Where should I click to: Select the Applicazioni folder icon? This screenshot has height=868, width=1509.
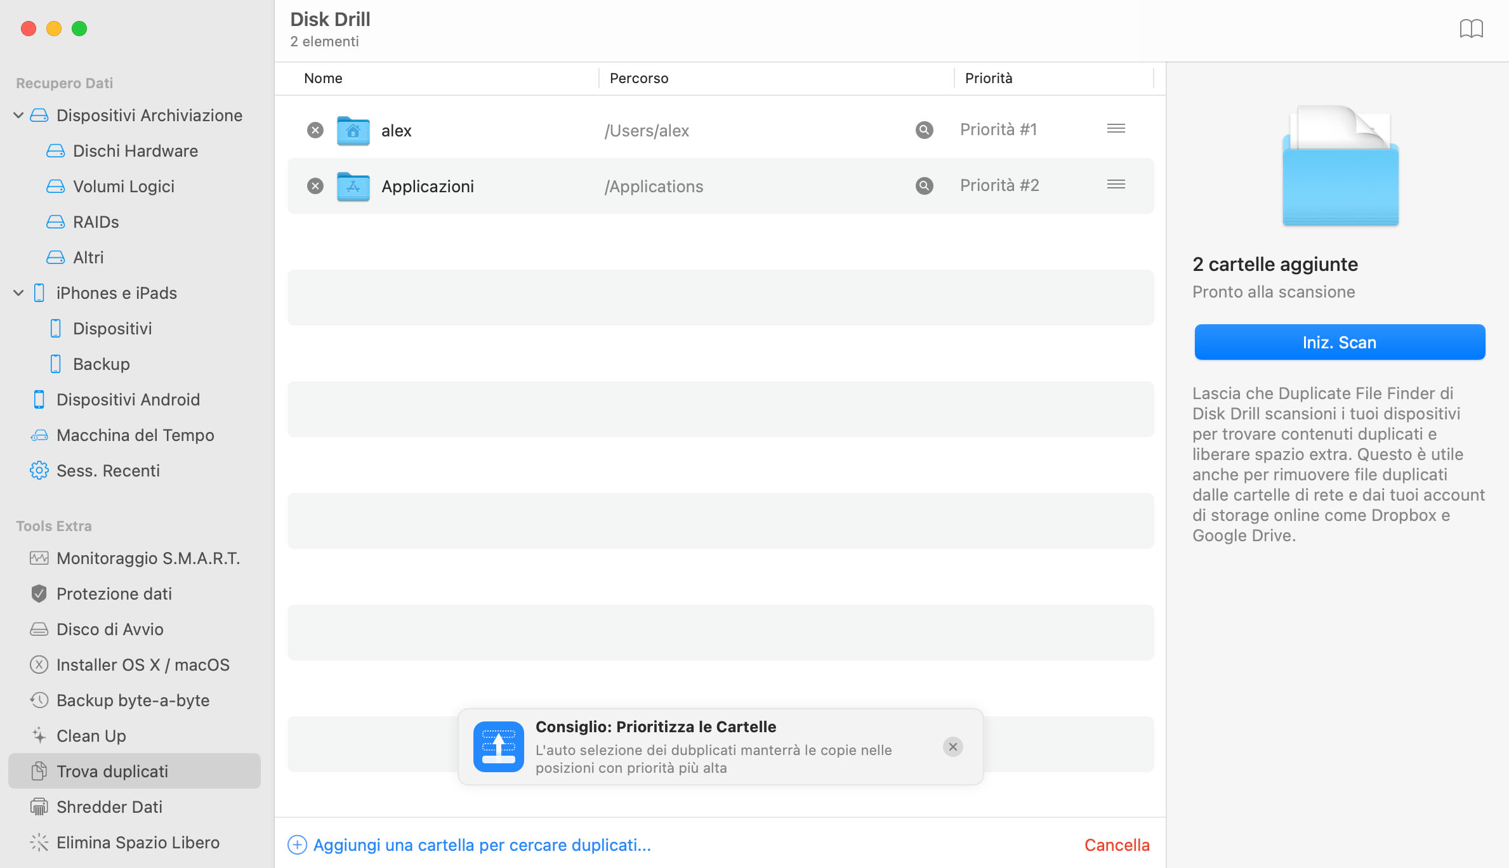[353, 187]
